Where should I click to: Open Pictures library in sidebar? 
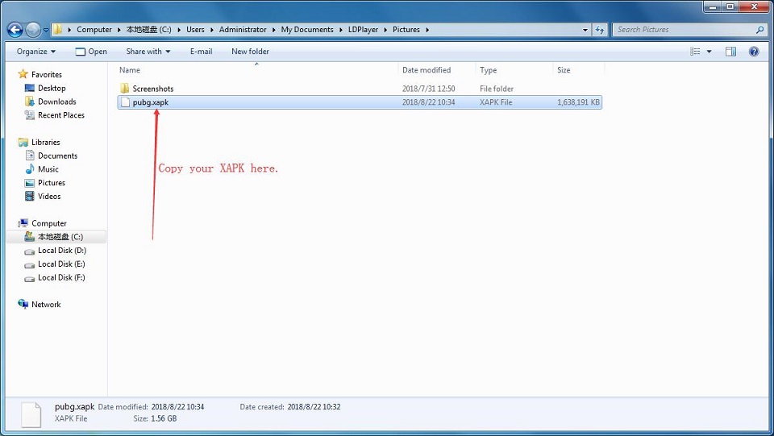pyautogui.click(x=52, y=182)
